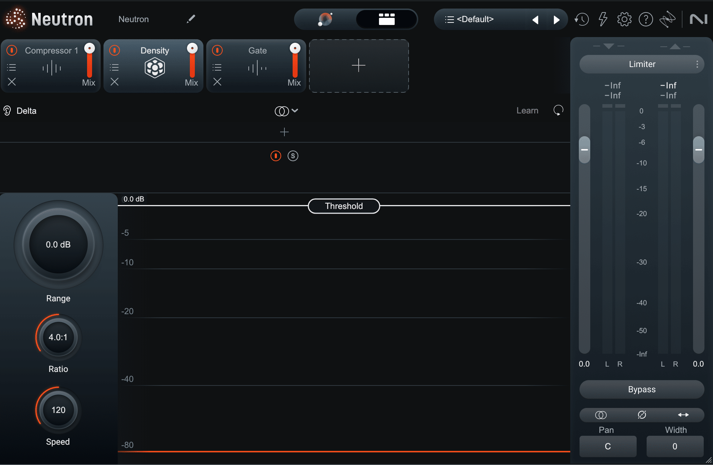Click the Learn button in main view

tap(527, 110)
